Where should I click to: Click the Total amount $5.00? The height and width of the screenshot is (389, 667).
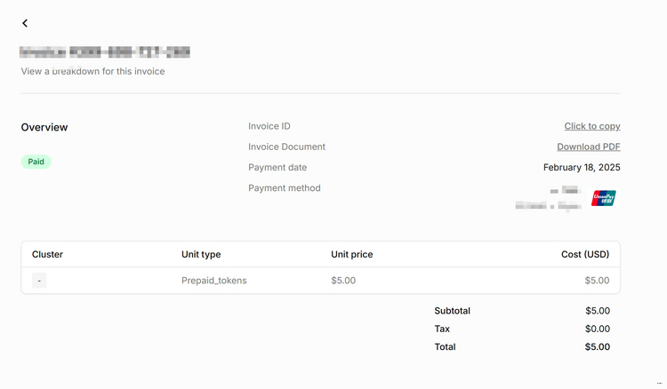point(597,346)
